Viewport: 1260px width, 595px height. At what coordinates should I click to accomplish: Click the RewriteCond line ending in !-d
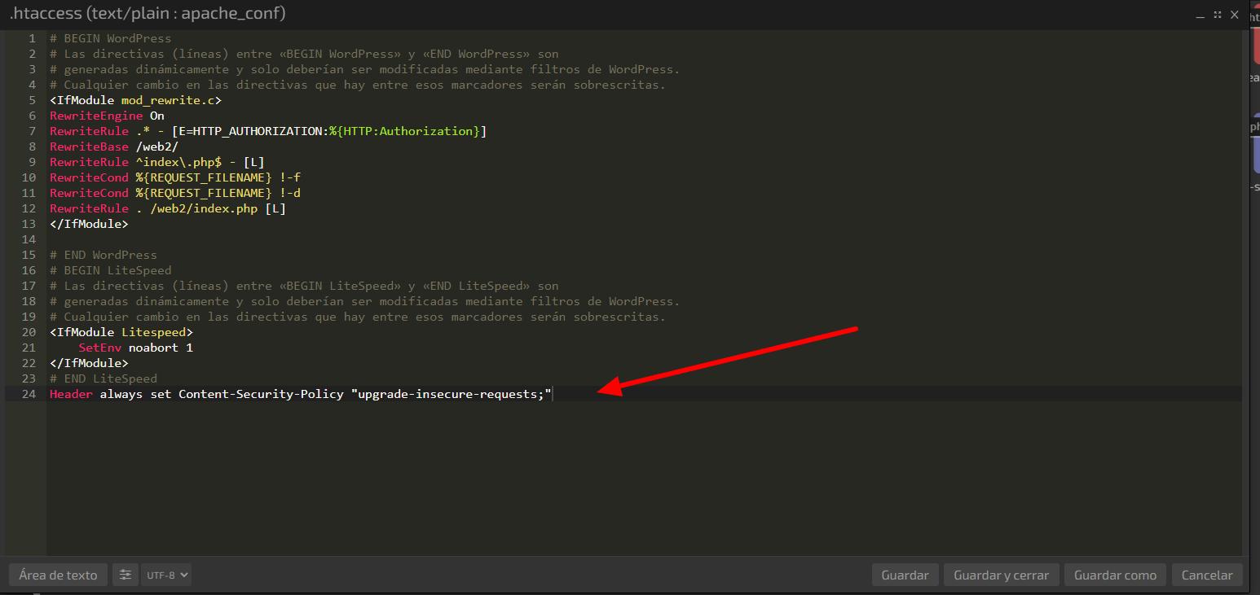[x=176, y=193]
